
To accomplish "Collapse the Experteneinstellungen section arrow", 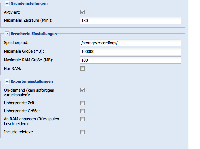I will (7, 81).
